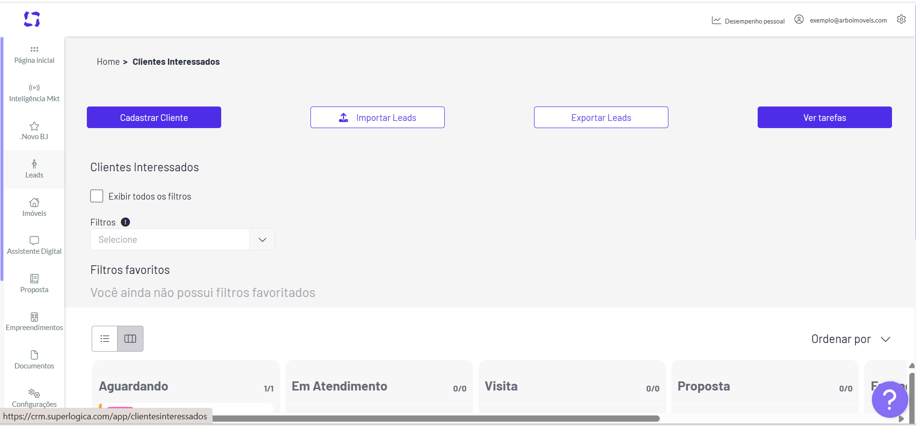Click the sidebar vertical scrollbar
Viewport: 916px width, 426px height.
(x=2, y=158)
